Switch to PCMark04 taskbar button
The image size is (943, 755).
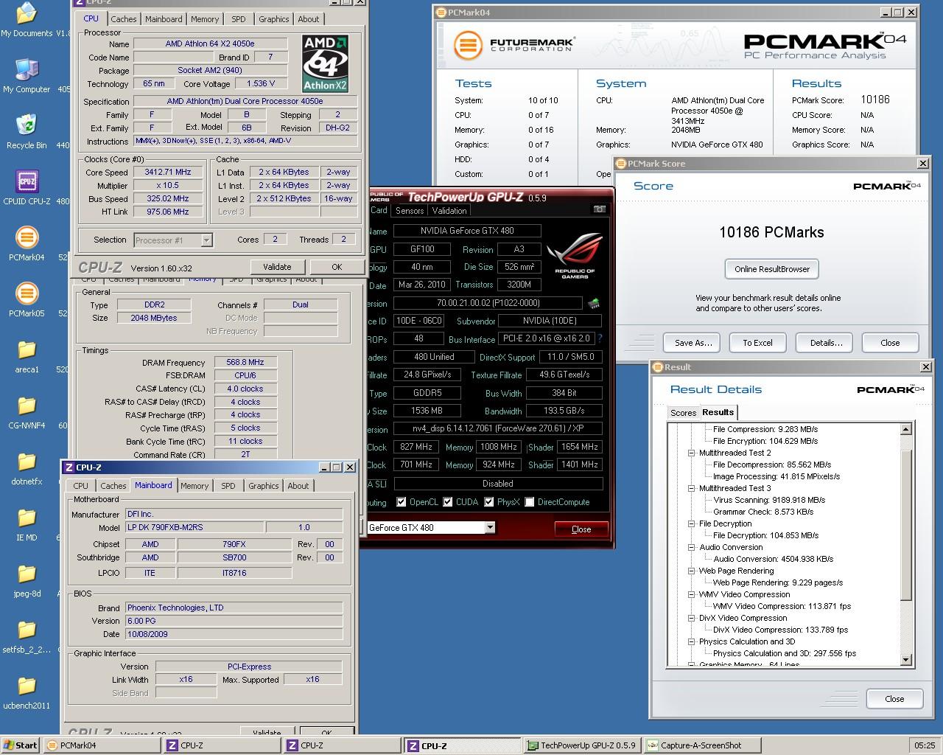coord(102,745)
